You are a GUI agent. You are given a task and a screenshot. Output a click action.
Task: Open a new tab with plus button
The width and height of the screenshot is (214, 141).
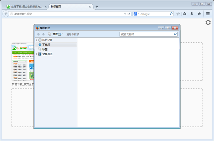(x=97, y=6)
